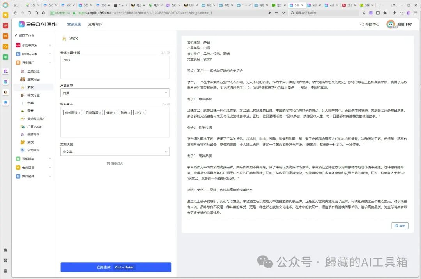Click the scissors screenshot icon in toolbar

[x=364, y=13]
